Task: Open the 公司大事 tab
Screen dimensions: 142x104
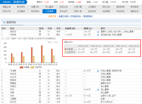Action: click(x=78, y=7)
